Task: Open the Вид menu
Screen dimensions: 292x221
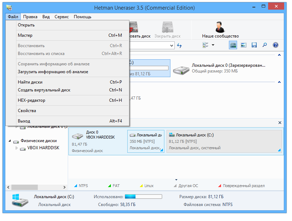Action: 46,17
